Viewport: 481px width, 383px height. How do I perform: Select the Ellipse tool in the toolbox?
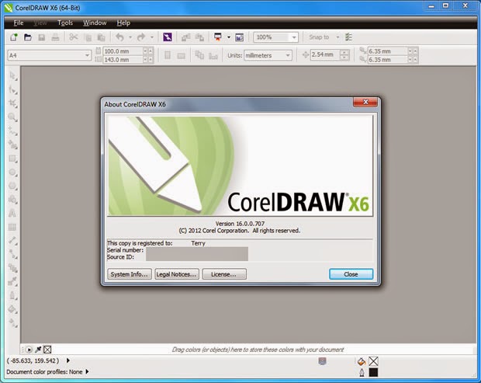(x=12, y=172)
